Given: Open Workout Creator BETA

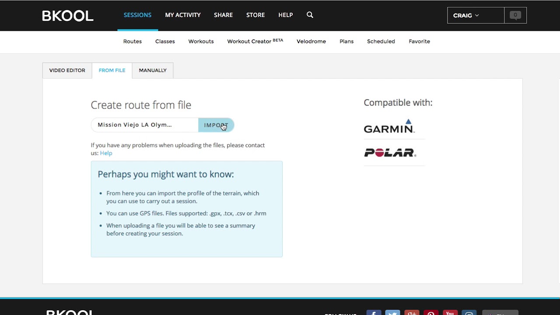Looking at the screenshot, I should pos(255,41).
